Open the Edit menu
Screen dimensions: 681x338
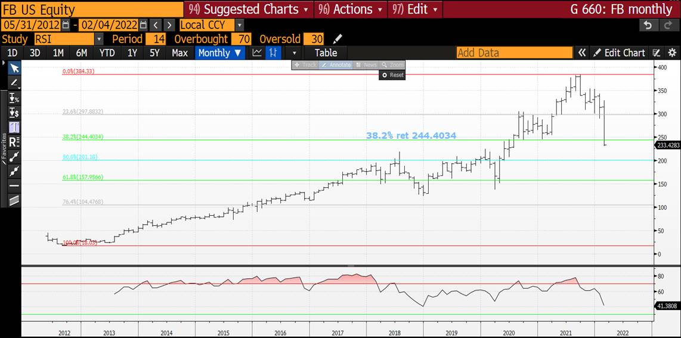415,9
